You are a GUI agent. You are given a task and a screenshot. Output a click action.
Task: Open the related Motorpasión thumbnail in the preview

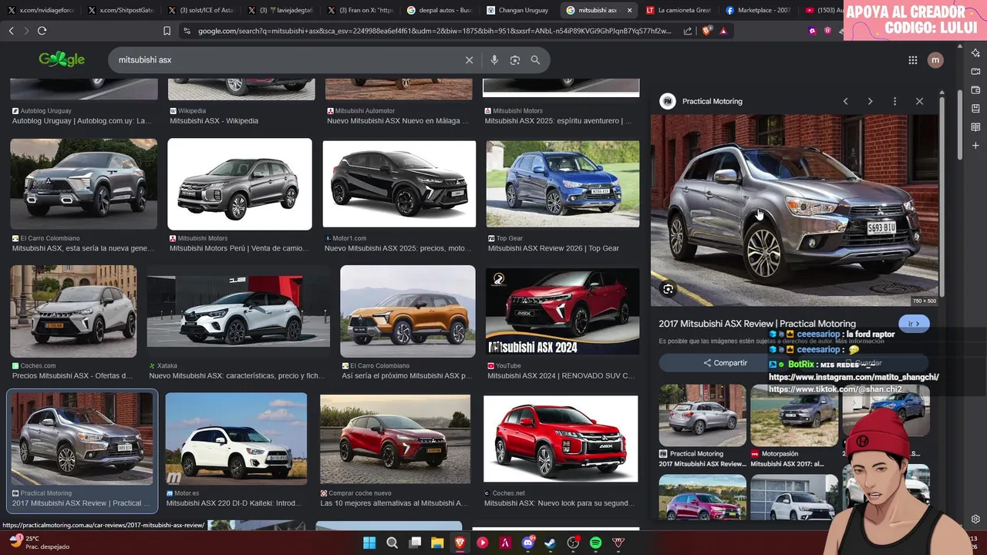pyautogui.click(x=794, y=415)
